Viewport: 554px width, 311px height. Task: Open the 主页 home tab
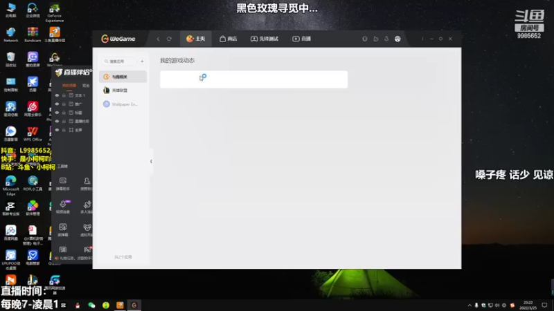[x=196, y=39]
